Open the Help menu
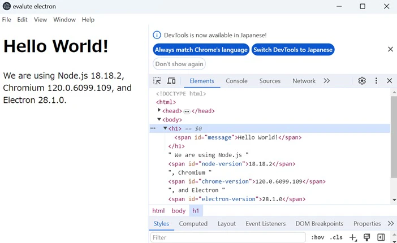397x243 pixels. (x=88, y=19)
